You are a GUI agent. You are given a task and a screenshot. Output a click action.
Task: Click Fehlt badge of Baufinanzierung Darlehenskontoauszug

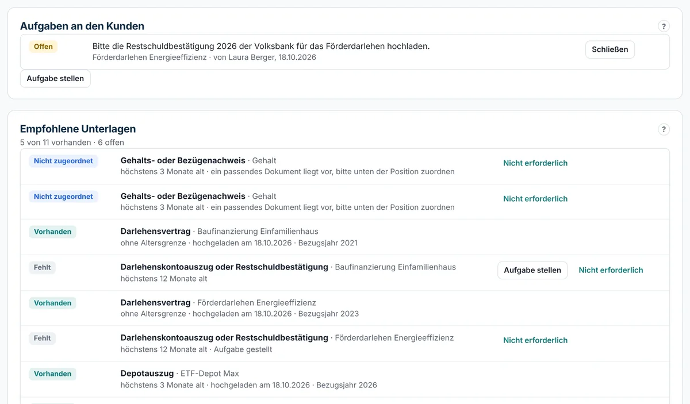pyautogui.click(x=42, y=267)
